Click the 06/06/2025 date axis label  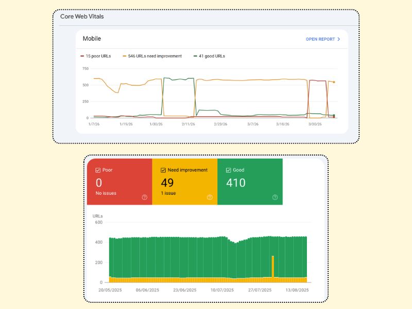pos(147,290)
